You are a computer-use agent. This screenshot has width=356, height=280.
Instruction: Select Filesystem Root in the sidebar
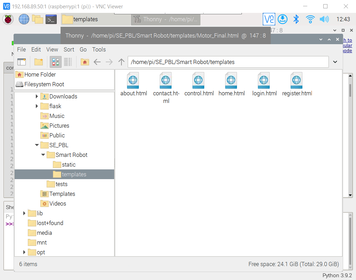click(x=43, y=84)
